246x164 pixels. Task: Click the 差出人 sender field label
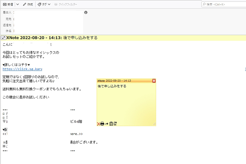(7, 13)
